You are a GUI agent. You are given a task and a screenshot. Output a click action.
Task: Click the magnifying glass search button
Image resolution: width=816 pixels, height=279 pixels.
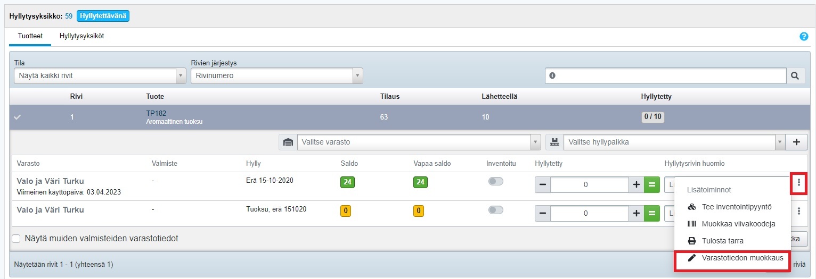coord(795,76)
